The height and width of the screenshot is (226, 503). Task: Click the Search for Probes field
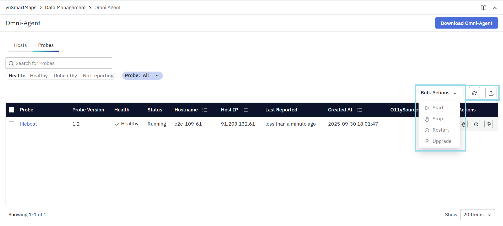(59, 63)
